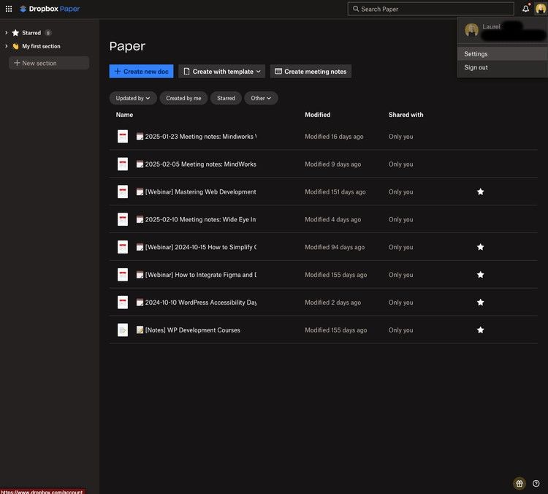548x494 pixels.
Task: Unstar the WP Development Courses note
Action: click(480, 330)
